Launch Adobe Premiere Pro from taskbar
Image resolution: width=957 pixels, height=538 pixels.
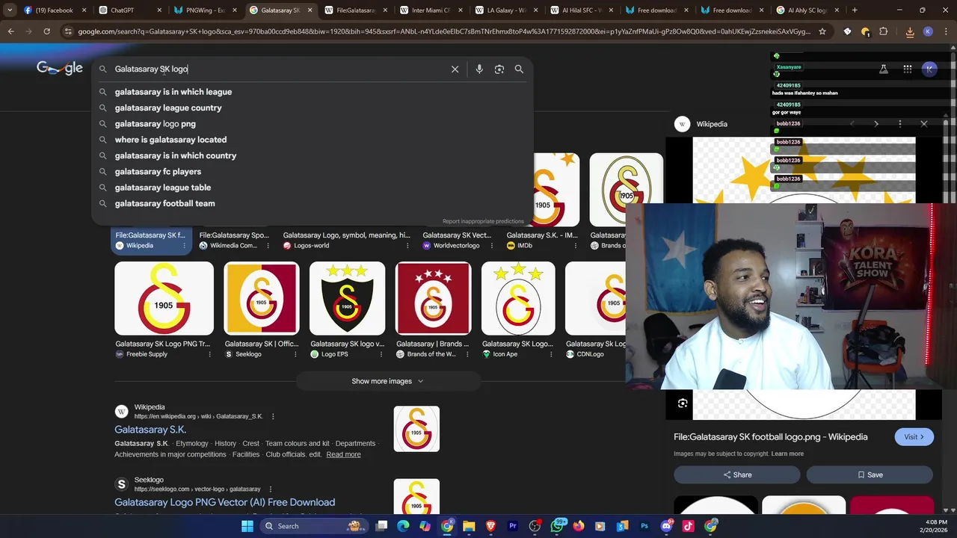[513, 526]
